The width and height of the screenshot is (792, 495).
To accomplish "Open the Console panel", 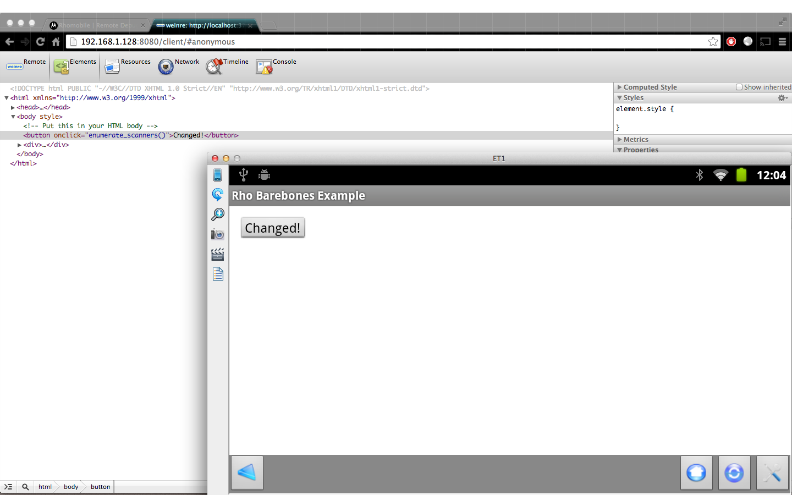I will [x=276, y=66].
